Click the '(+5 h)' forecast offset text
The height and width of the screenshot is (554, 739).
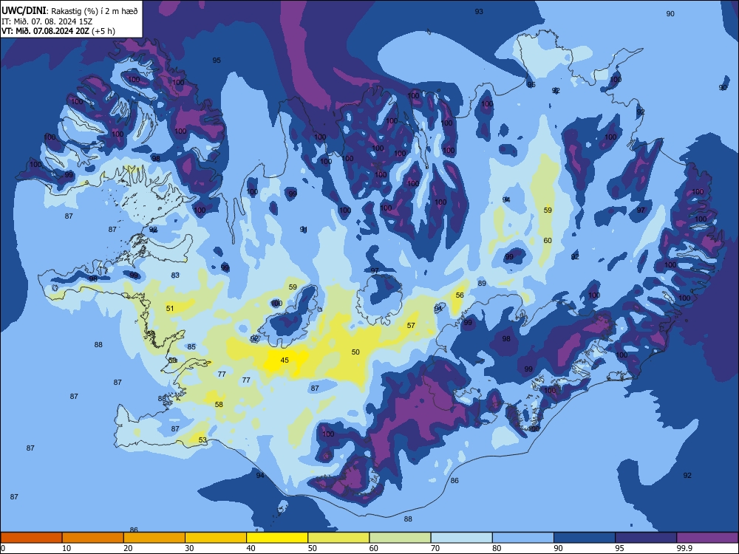tap(103, 31)
